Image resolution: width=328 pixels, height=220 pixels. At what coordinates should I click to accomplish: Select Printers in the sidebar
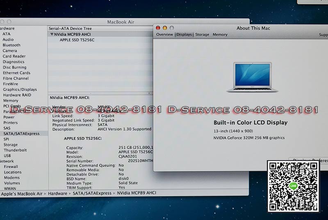[x=11, y=122]
